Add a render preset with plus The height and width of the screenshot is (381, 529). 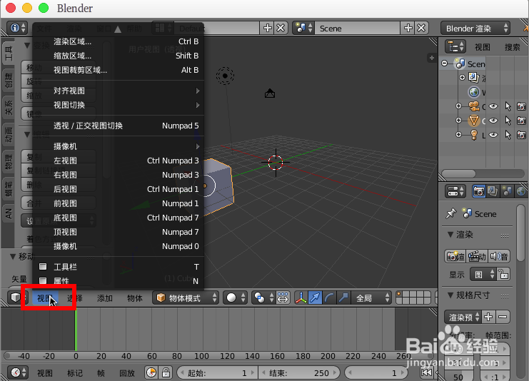tap(488, 317)
